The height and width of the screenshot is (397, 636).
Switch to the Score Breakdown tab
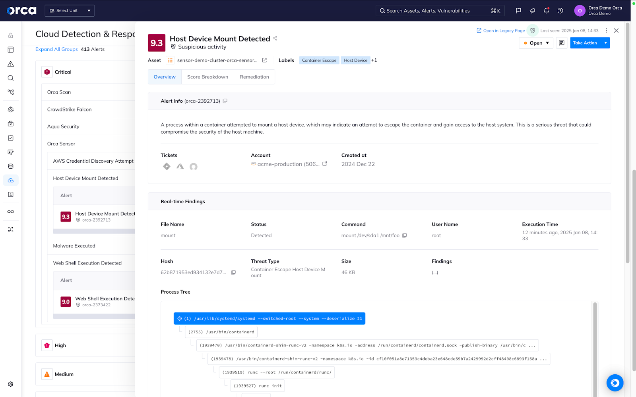pos(207,77)
